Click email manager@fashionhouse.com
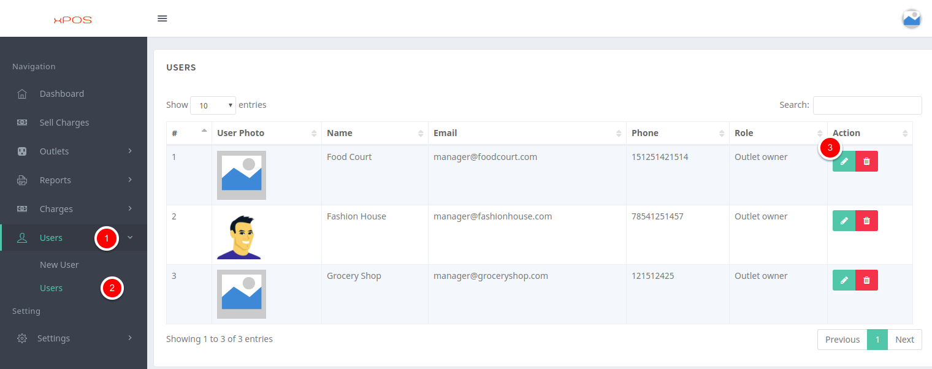Image resolution: width=932 pixels, height=369 pixels. [493, 216]
